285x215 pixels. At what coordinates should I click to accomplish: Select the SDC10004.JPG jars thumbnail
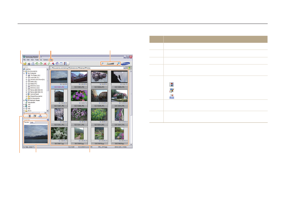[99, 79]
